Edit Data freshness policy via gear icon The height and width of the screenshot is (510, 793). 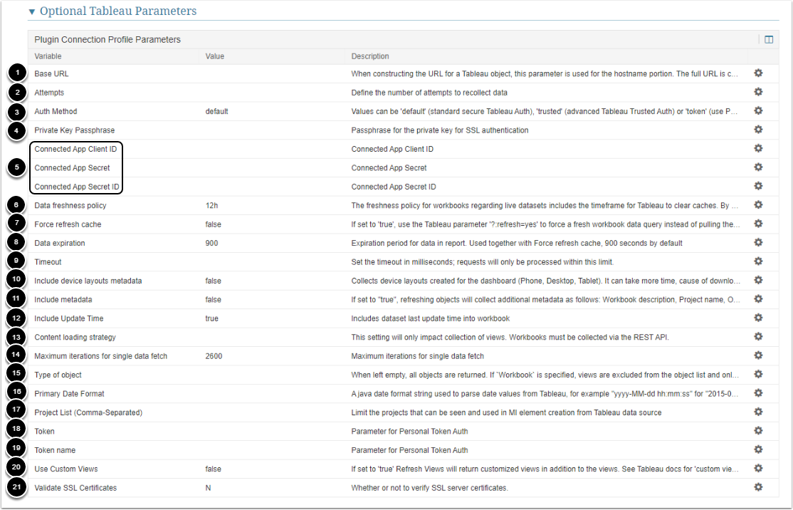pos(758,205)
